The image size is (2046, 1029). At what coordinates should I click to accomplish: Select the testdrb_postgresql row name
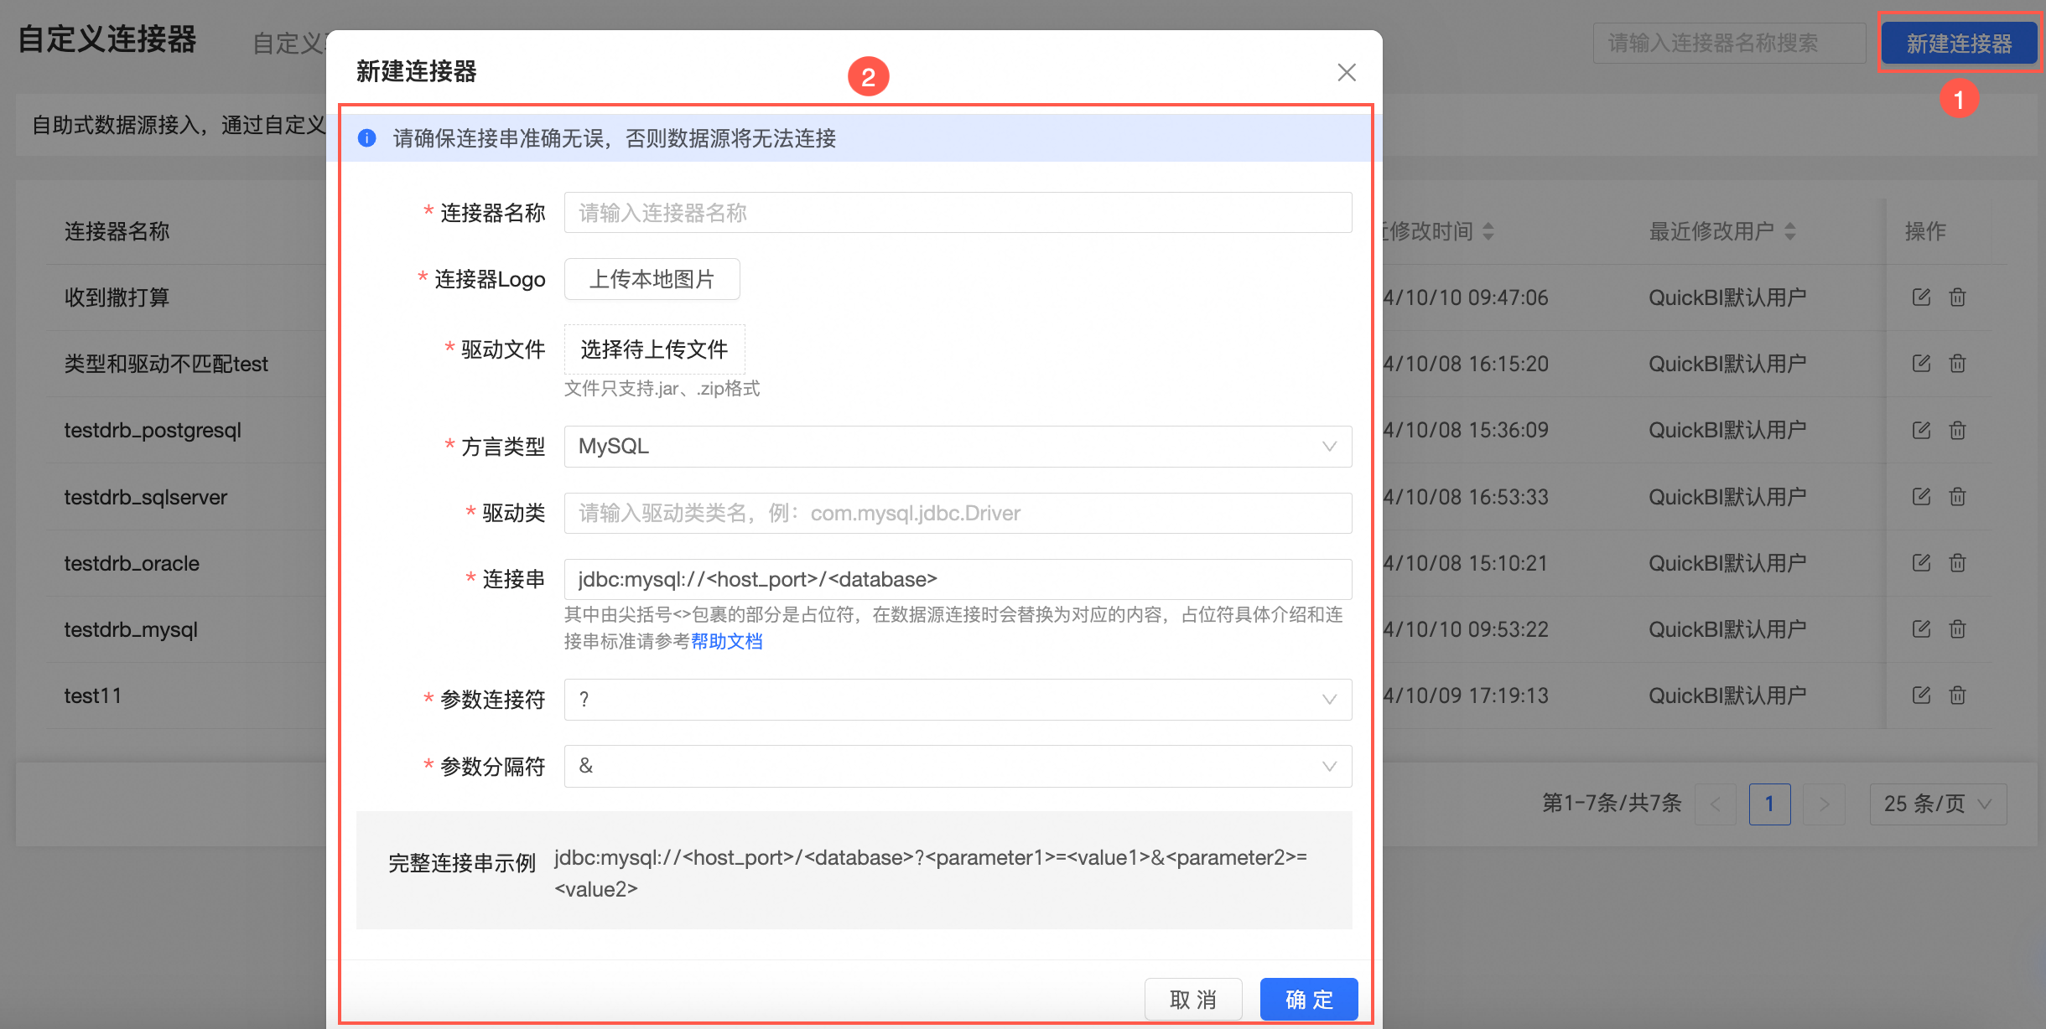tap(153, 431)
